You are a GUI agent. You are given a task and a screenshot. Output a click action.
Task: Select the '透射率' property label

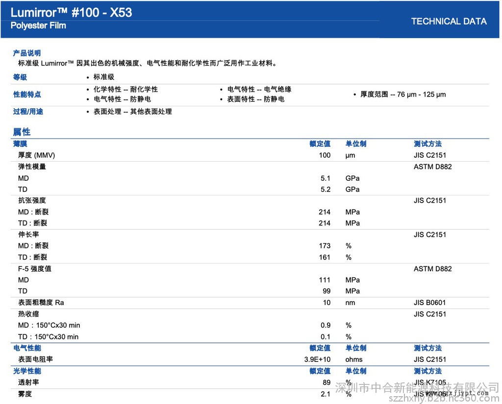click(x=28, y=382)
